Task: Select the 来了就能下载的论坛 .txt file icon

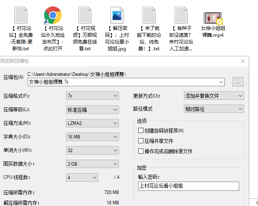Action: click(x=149, y=15)
